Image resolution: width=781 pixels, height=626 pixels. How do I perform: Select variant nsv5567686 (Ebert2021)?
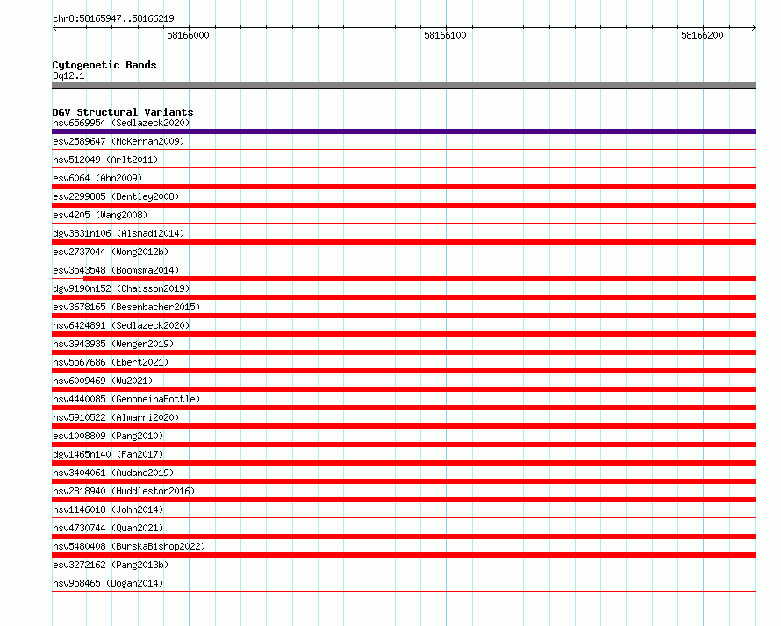pos(111,362)
